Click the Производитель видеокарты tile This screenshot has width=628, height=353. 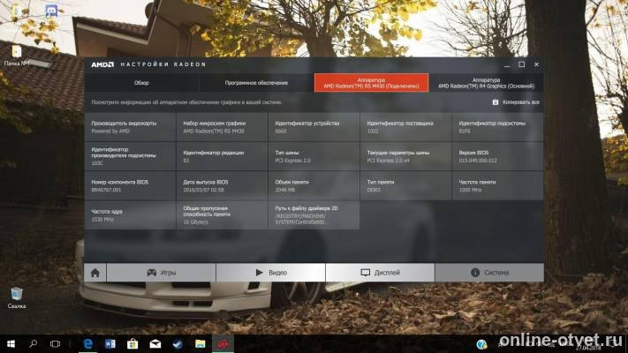click(130, 127)
